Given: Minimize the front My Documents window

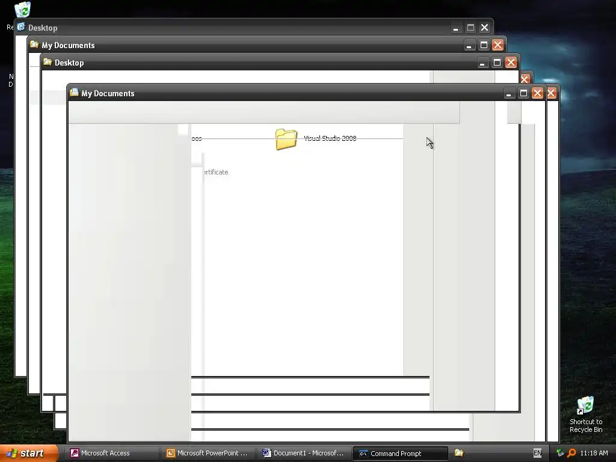Looking at the screenshot, I should (509, 93).
